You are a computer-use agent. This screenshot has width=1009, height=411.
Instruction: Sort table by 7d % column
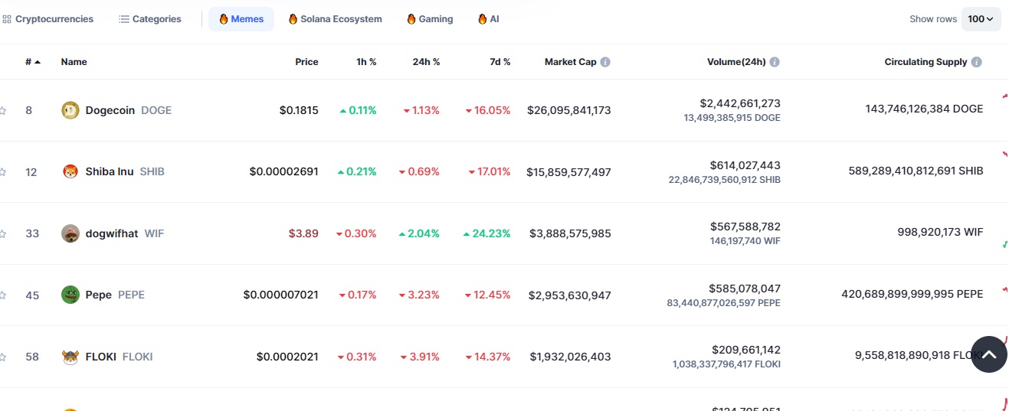[500, 62]
